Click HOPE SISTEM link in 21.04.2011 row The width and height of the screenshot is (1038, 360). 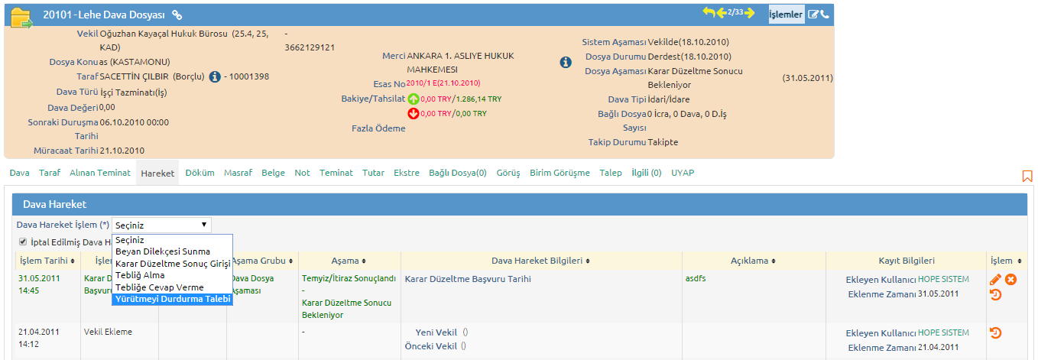coord(943,332)
